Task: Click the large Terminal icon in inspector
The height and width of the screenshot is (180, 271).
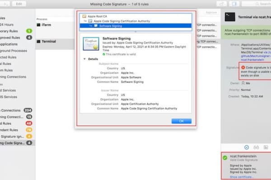Action: click(230, 17)
